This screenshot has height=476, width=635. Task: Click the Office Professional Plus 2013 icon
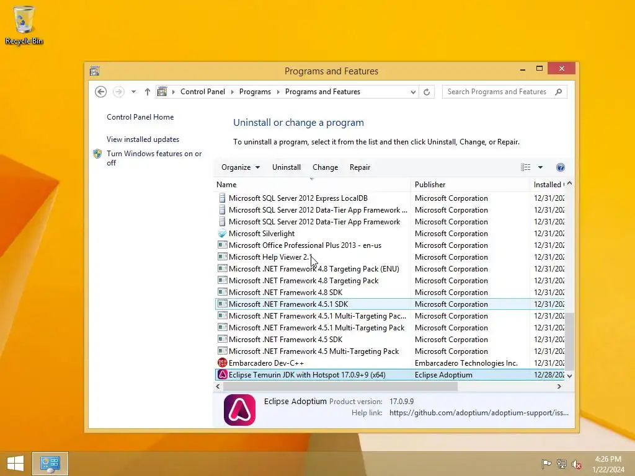point(223,245)
